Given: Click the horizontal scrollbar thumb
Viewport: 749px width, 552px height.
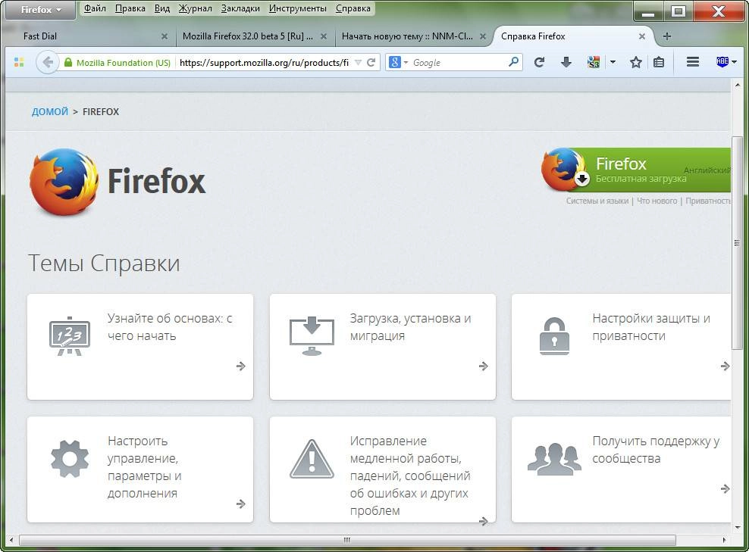Looking at the screenshot, I should point(347,540).
